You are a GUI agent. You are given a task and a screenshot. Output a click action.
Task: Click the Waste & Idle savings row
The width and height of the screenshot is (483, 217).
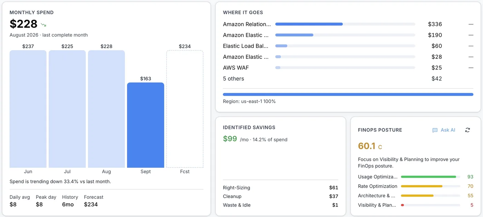pyautogui.click(x=280, y=205)
